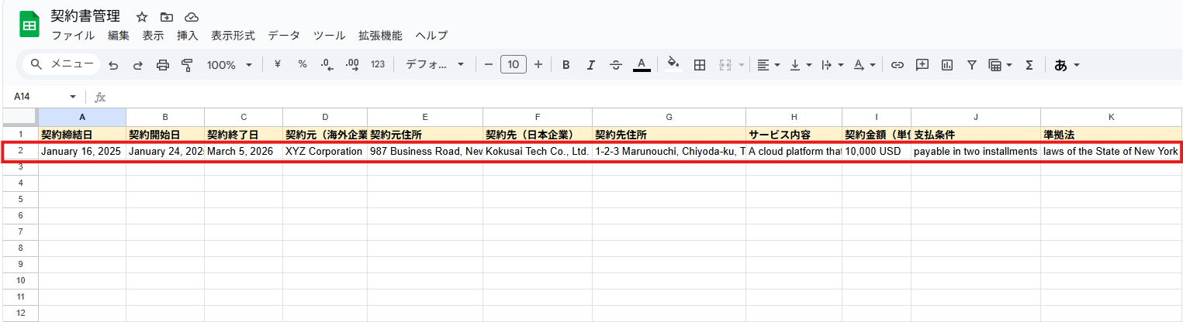Open vertical align dropdown

click(801, 65)
